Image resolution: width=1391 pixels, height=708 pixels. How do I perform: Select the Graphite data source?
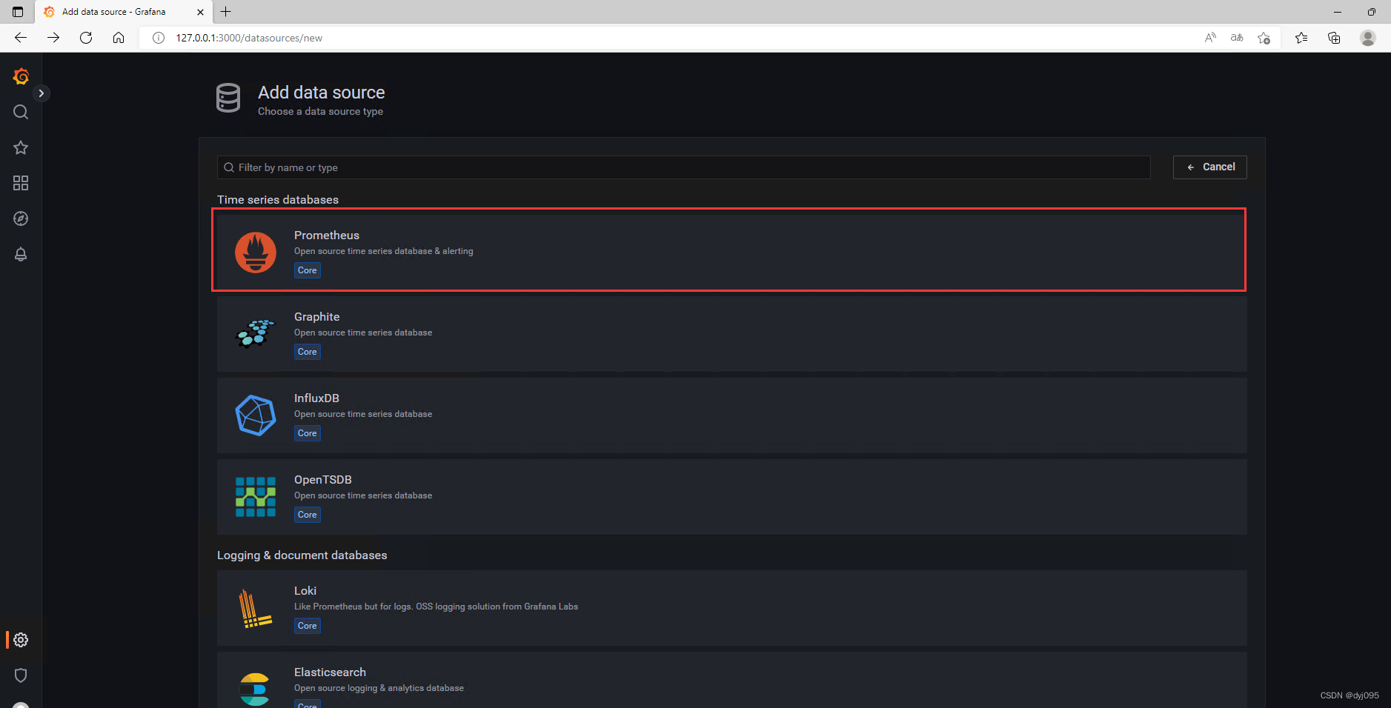pyautogui.click(x=732, y=334)
